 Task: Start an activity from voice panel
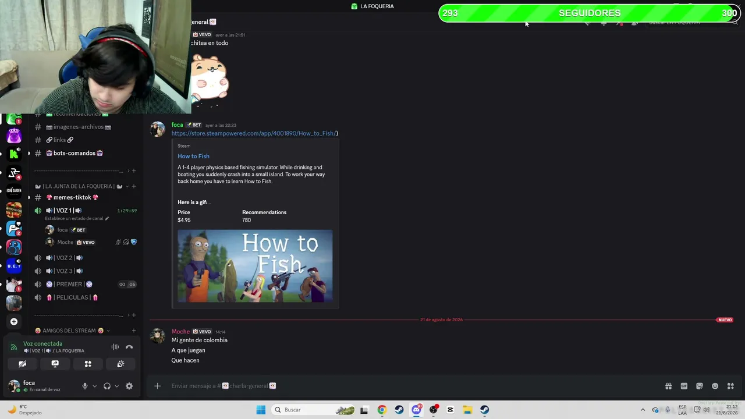pos(88,364)
